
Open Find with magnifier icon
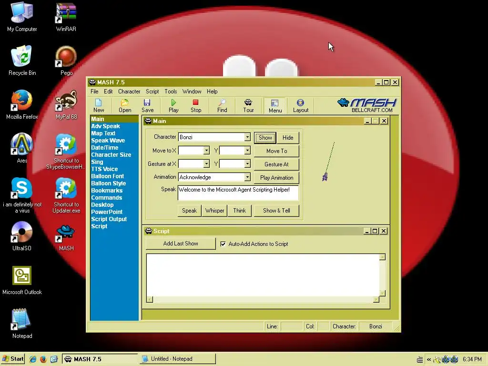point(222,105)
